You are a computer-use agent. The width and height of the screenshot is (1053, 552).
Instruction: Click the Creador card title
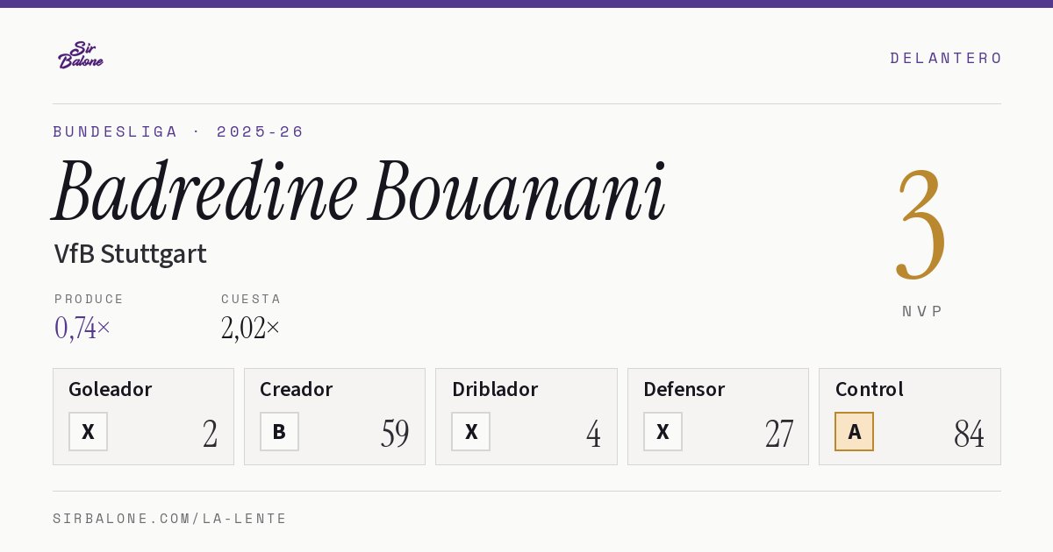[297, 389]
